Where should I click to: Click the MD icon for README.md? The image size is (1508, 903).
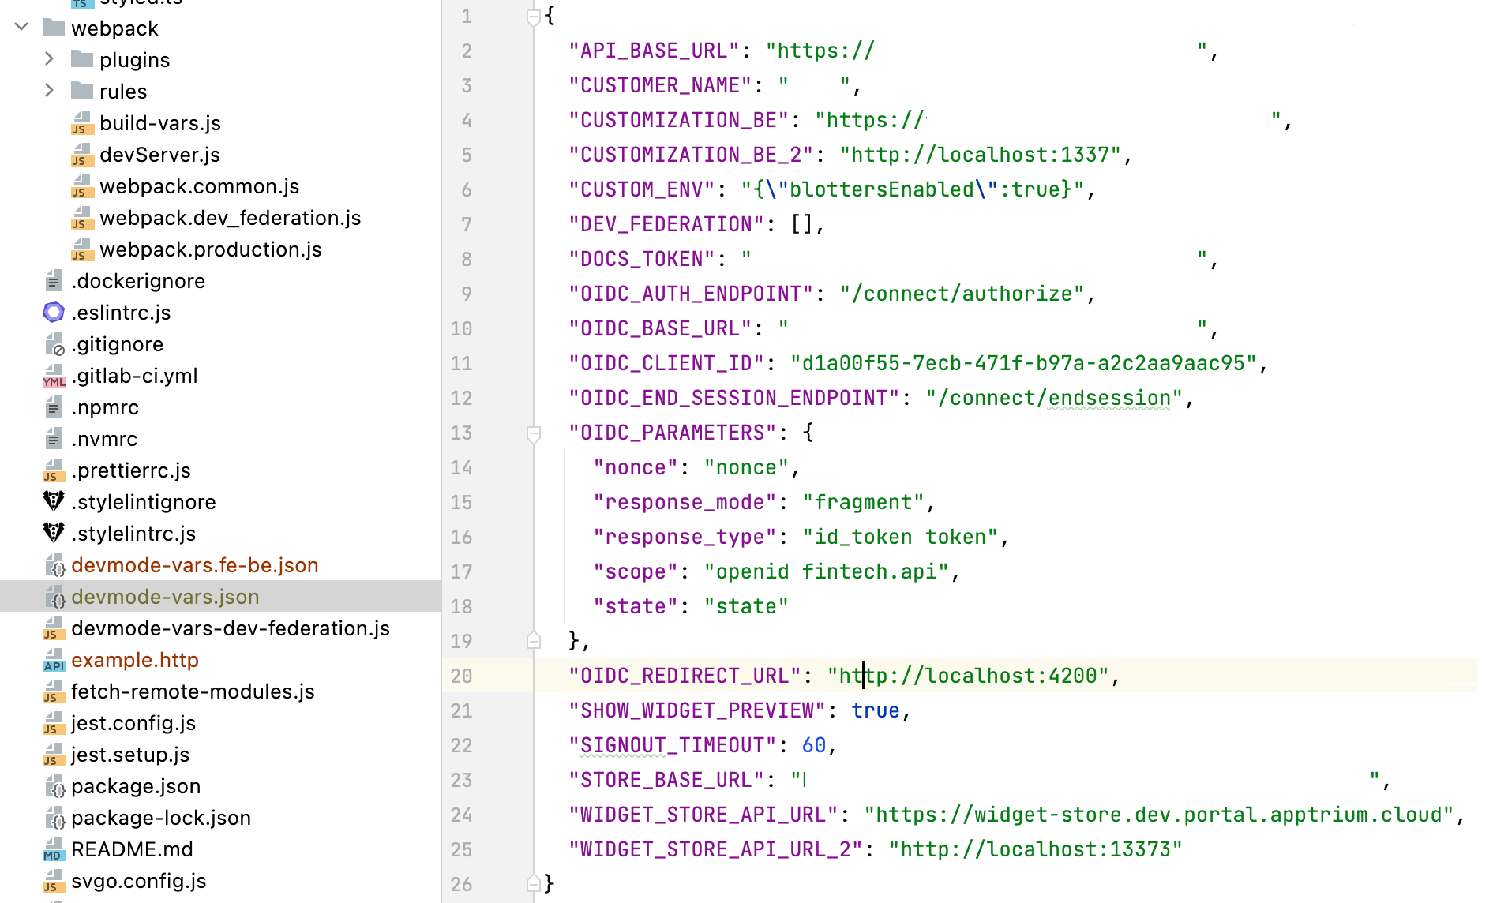coord(54,849)
